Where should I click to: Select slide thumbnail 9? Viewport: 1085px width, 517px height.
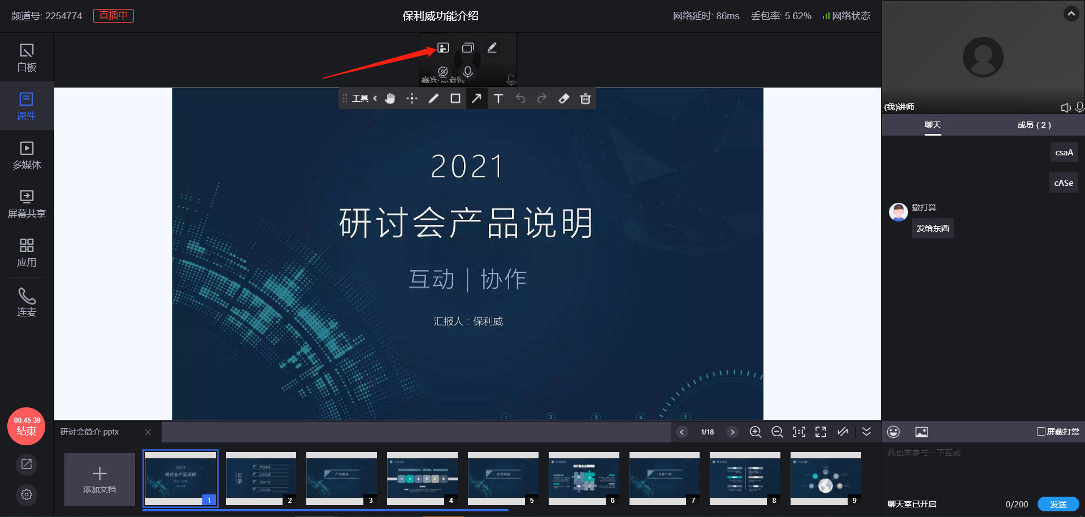click(826, 478)
